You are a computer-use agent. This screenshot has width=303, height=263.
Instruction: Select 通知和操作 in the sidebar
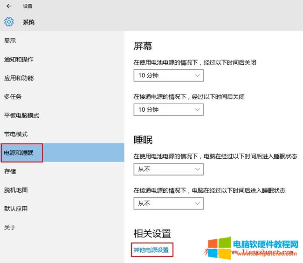tap(19, 60)
